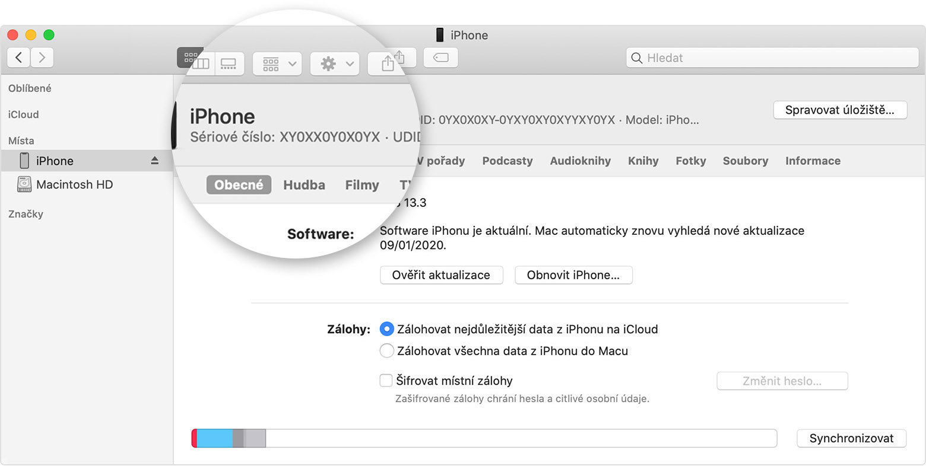The image size is (926, 466).
Task: Choose backup all data to Mac
Action: pos(386,351)
